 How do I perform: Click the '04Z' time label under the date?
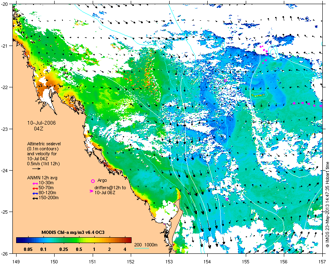pos(38,128)
